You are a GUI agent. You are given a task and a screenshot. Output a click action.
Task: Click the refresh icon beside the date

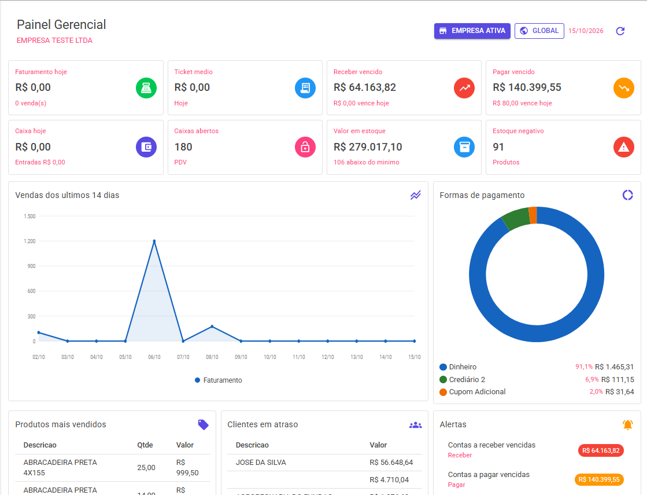(x=620, y=31)
